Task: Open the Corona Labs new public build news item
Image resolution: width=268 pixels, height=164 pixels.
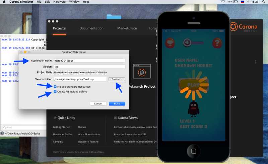Action: (x=135, y=127)
